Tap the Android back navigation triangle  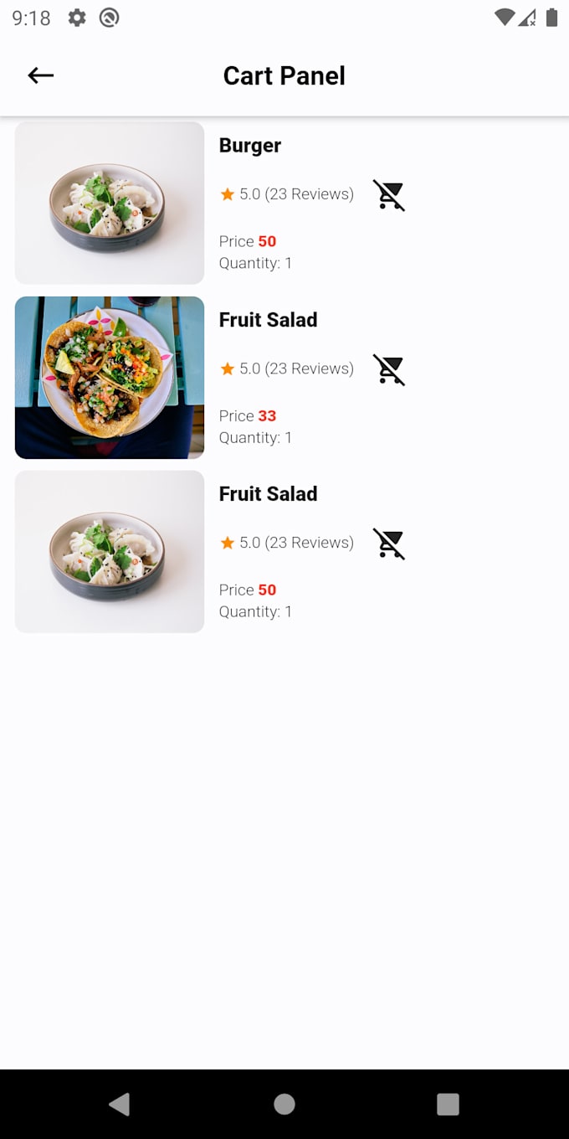click(x=120, y=1104)
